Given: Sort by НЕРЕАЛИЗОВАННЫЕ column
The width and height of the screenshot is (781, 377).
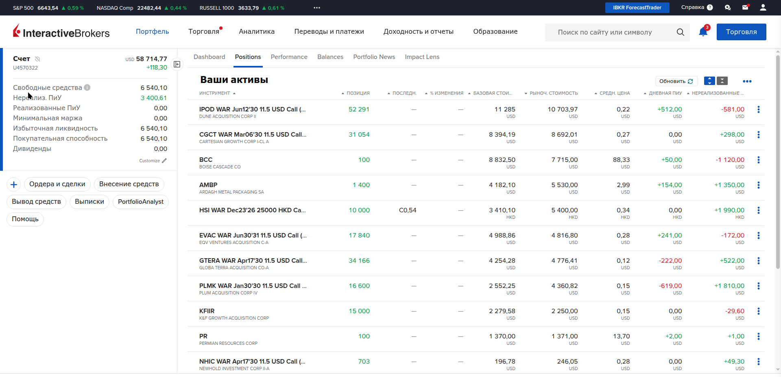Looking at the screenshot, I should (x=715, y=93).
